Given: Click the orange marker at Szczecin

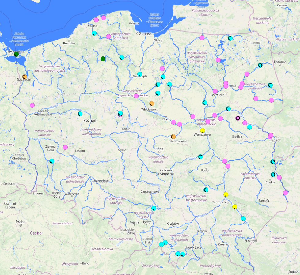Looking at the screenshot, I should [25, 77].
